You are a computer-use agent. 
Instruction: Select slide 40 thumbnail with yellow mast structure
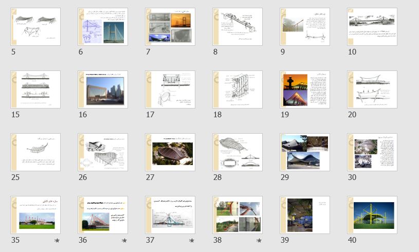click(372, 215)
